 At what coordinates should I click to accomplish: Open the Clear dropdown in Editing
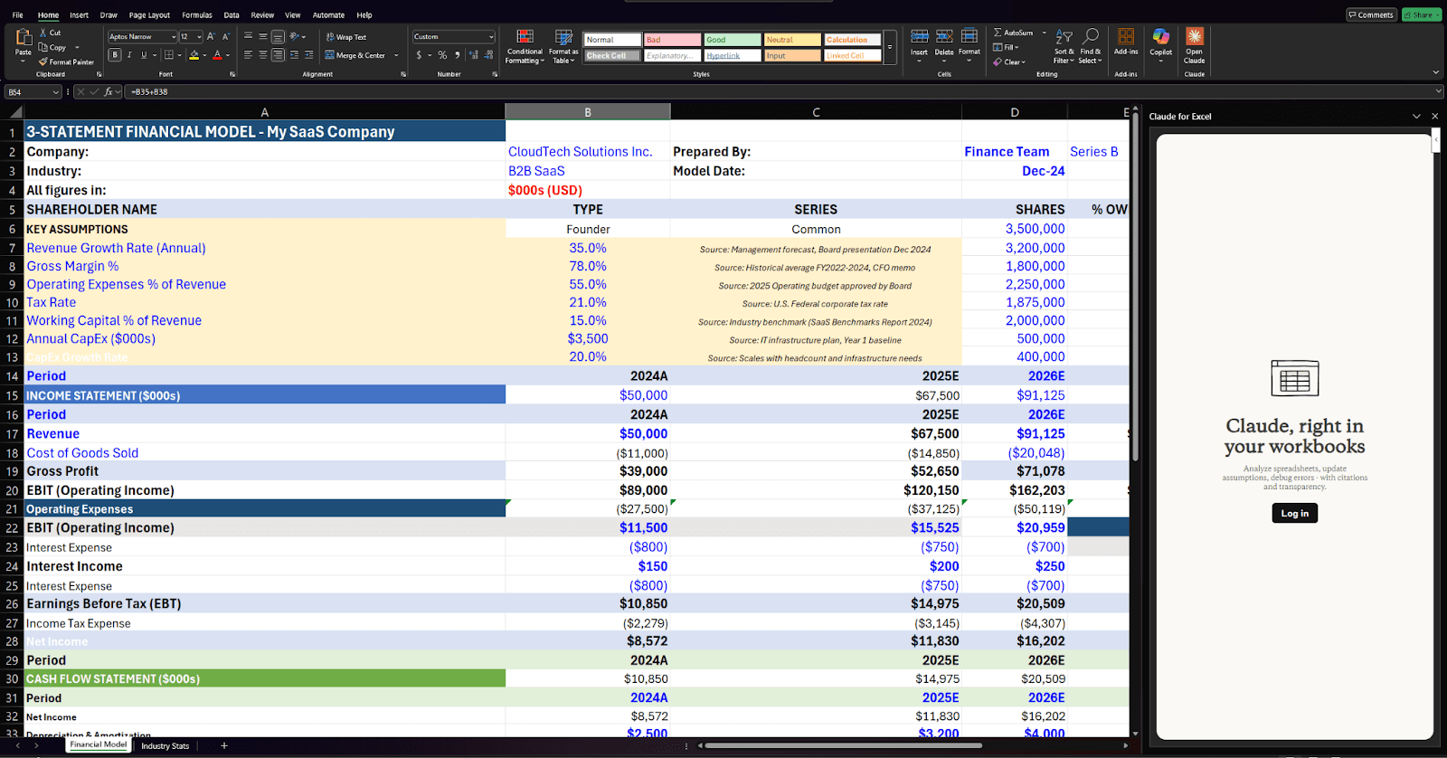tap(1008, 62)
